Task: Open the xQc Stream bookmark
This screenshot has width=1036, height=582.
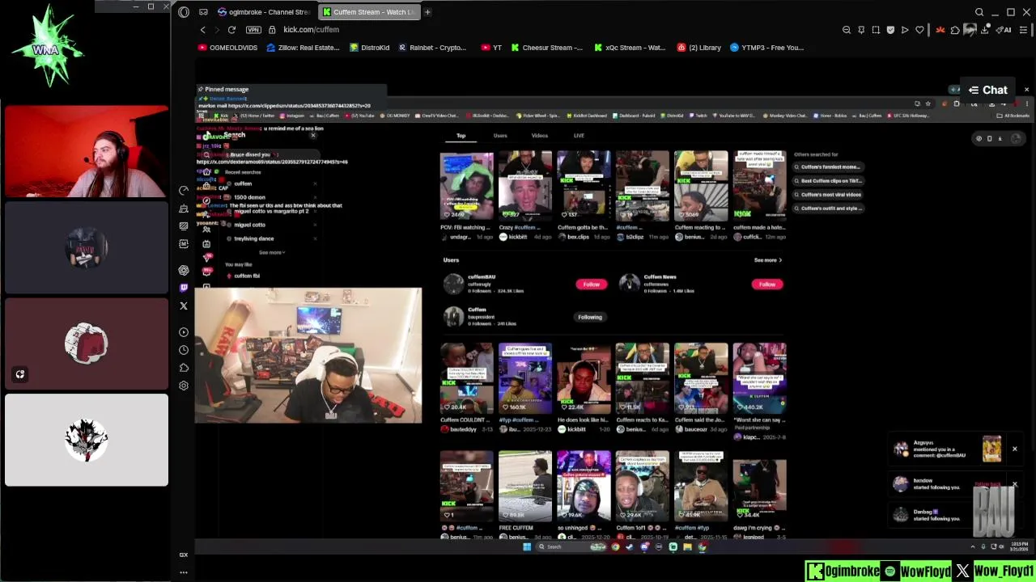Action: (x=630, y=48)
